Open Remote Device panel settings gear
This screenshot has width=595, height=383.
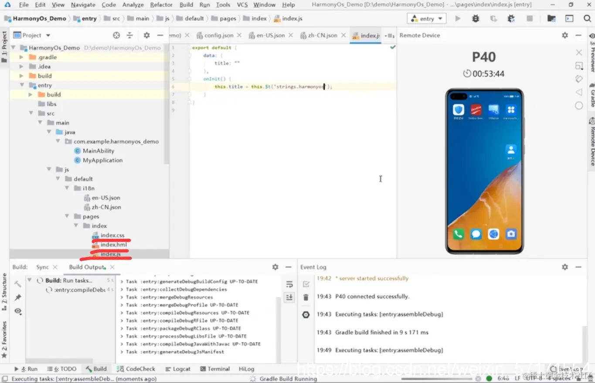(x=565, y=35)
